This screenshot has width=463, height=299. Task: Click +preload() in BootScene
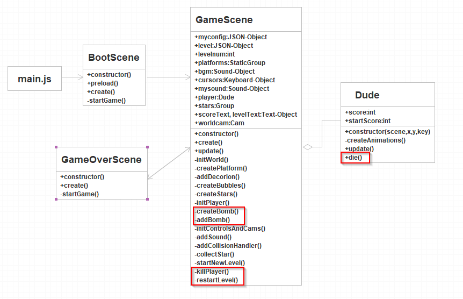102,83
